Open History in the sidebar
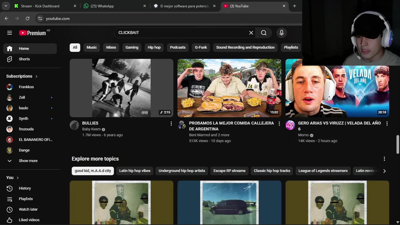Viewport: 400px width, 225px height. [x=30, y=188]
